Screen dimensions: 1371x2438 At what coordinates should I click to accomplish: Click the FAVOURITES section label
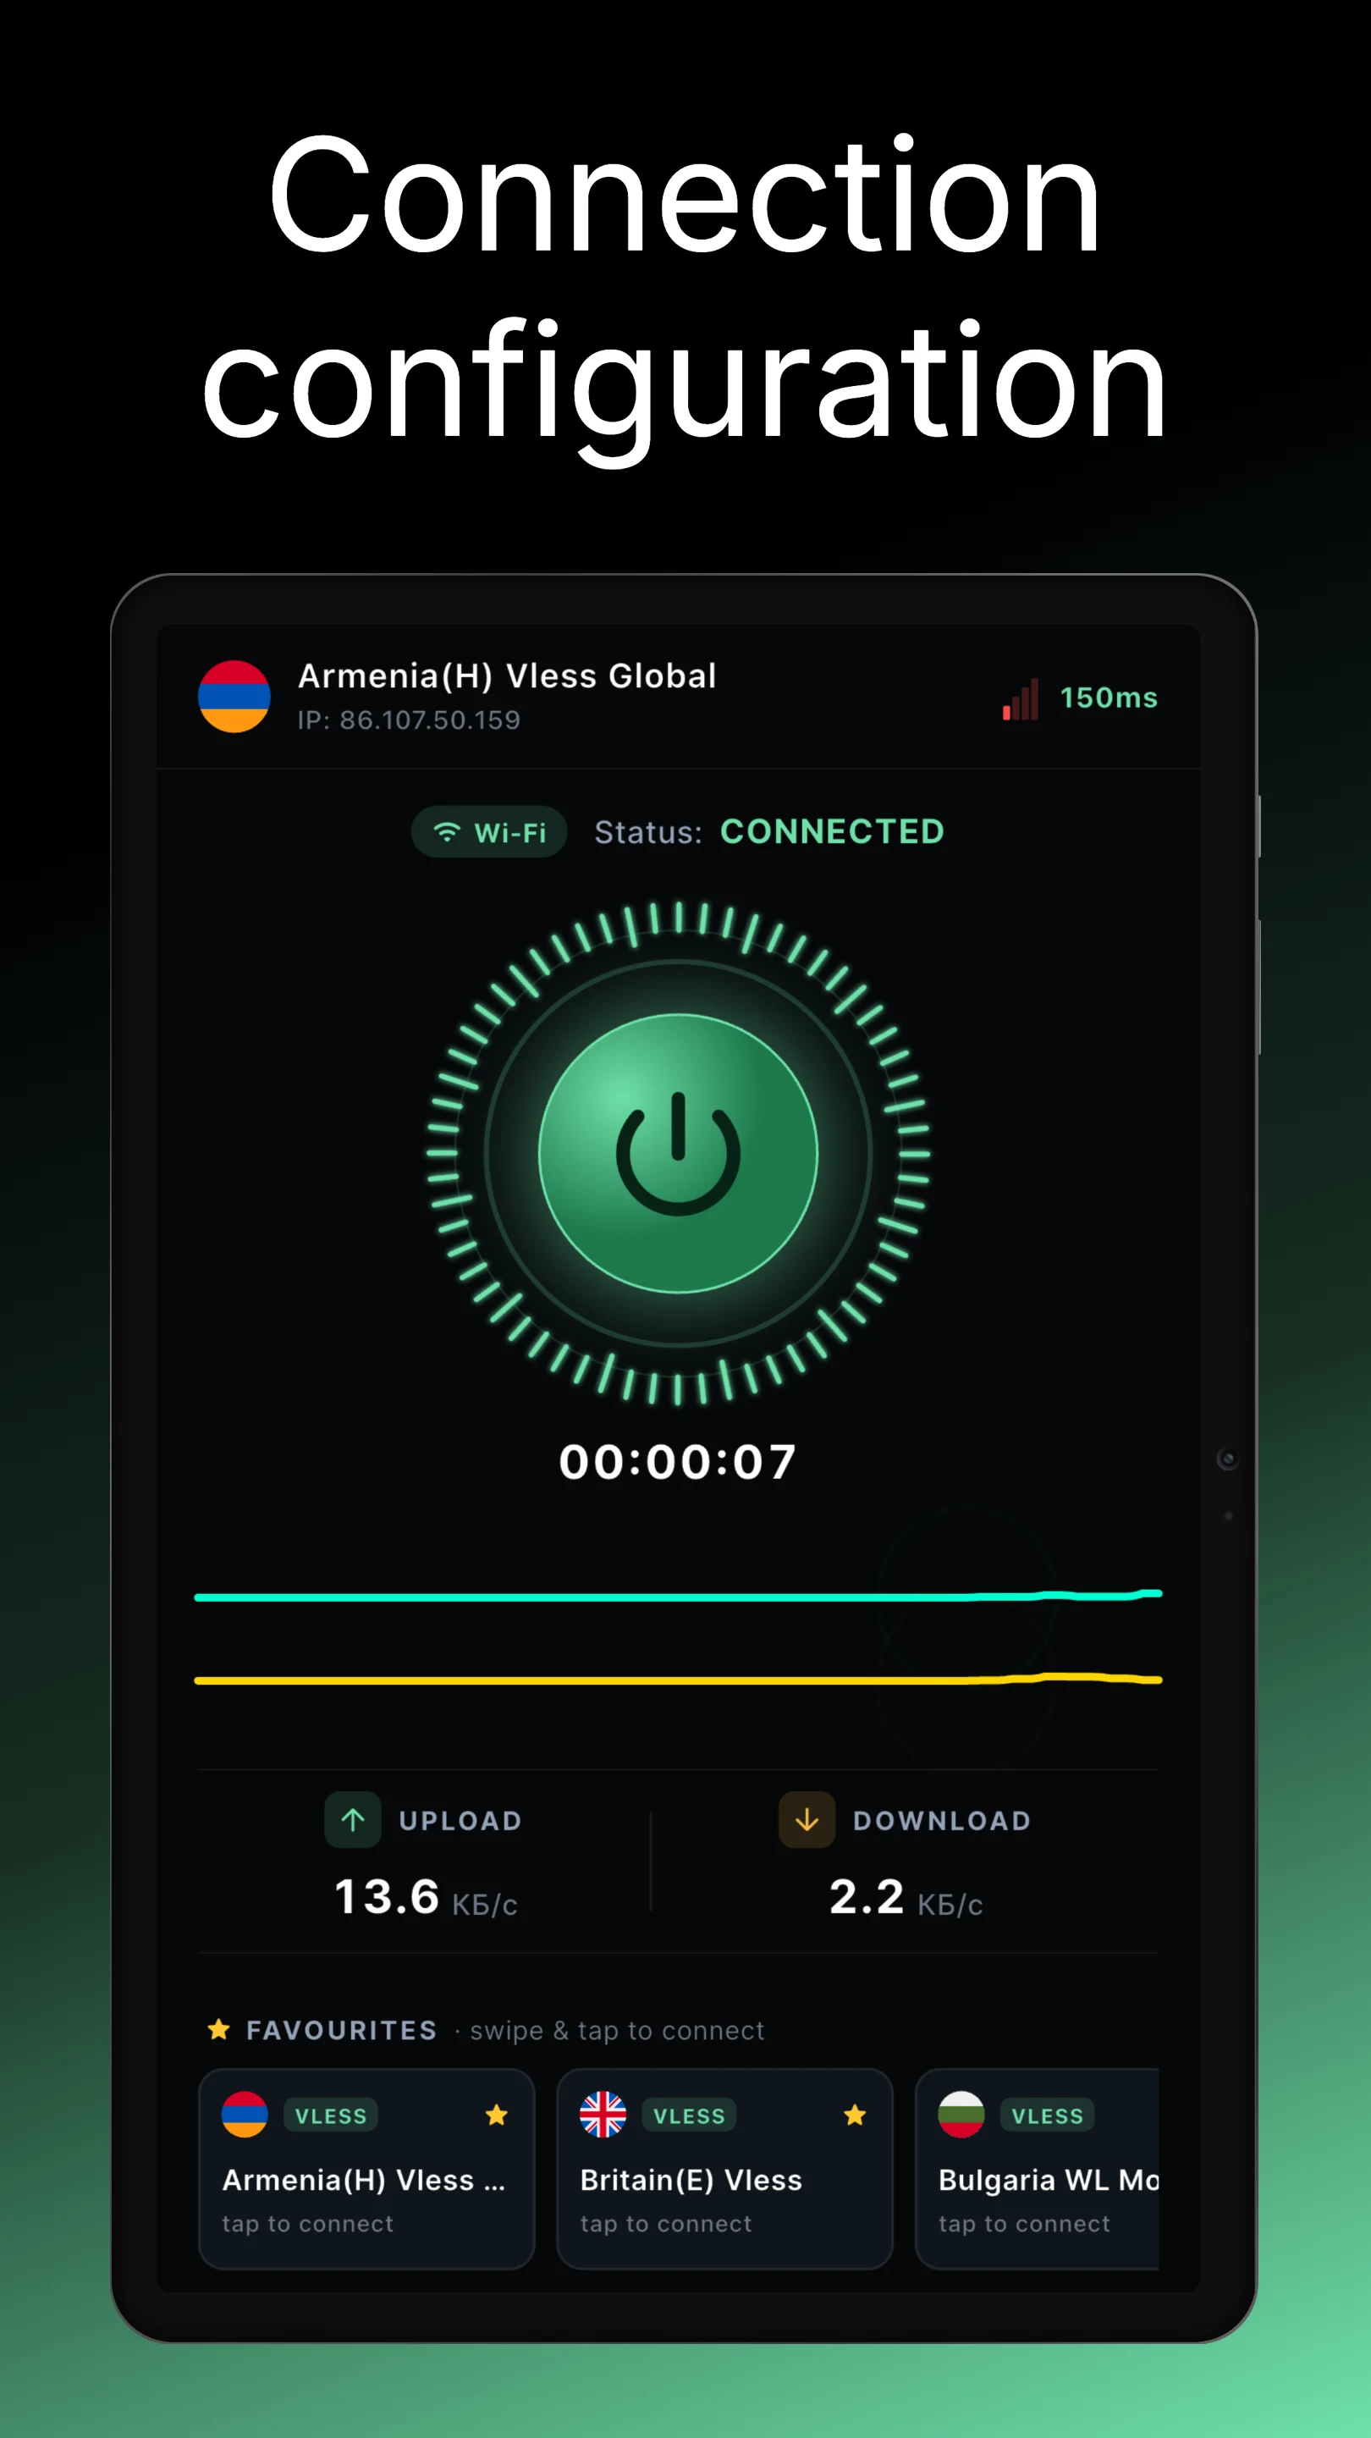342,2030
